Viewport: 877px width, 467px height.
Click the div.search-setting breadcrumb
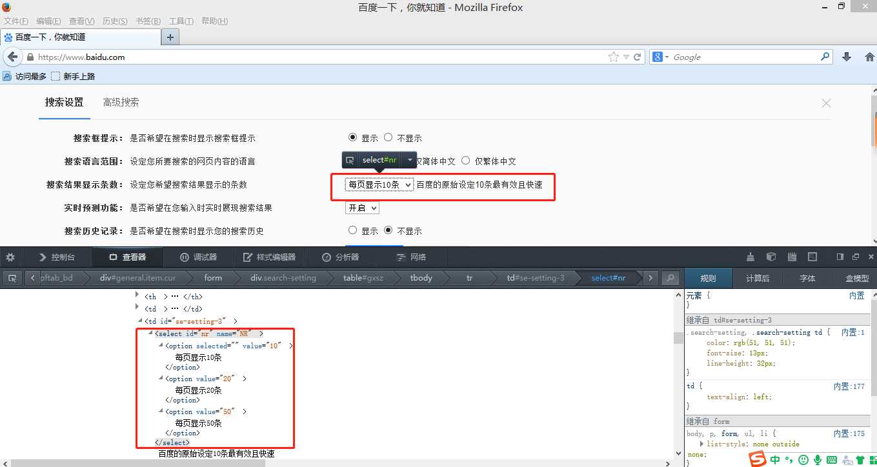coord(283,278)
